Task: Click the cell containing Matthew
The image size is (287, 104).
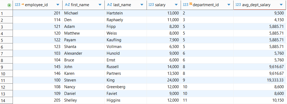Action: pyautogui.click(x=84, y=33)
